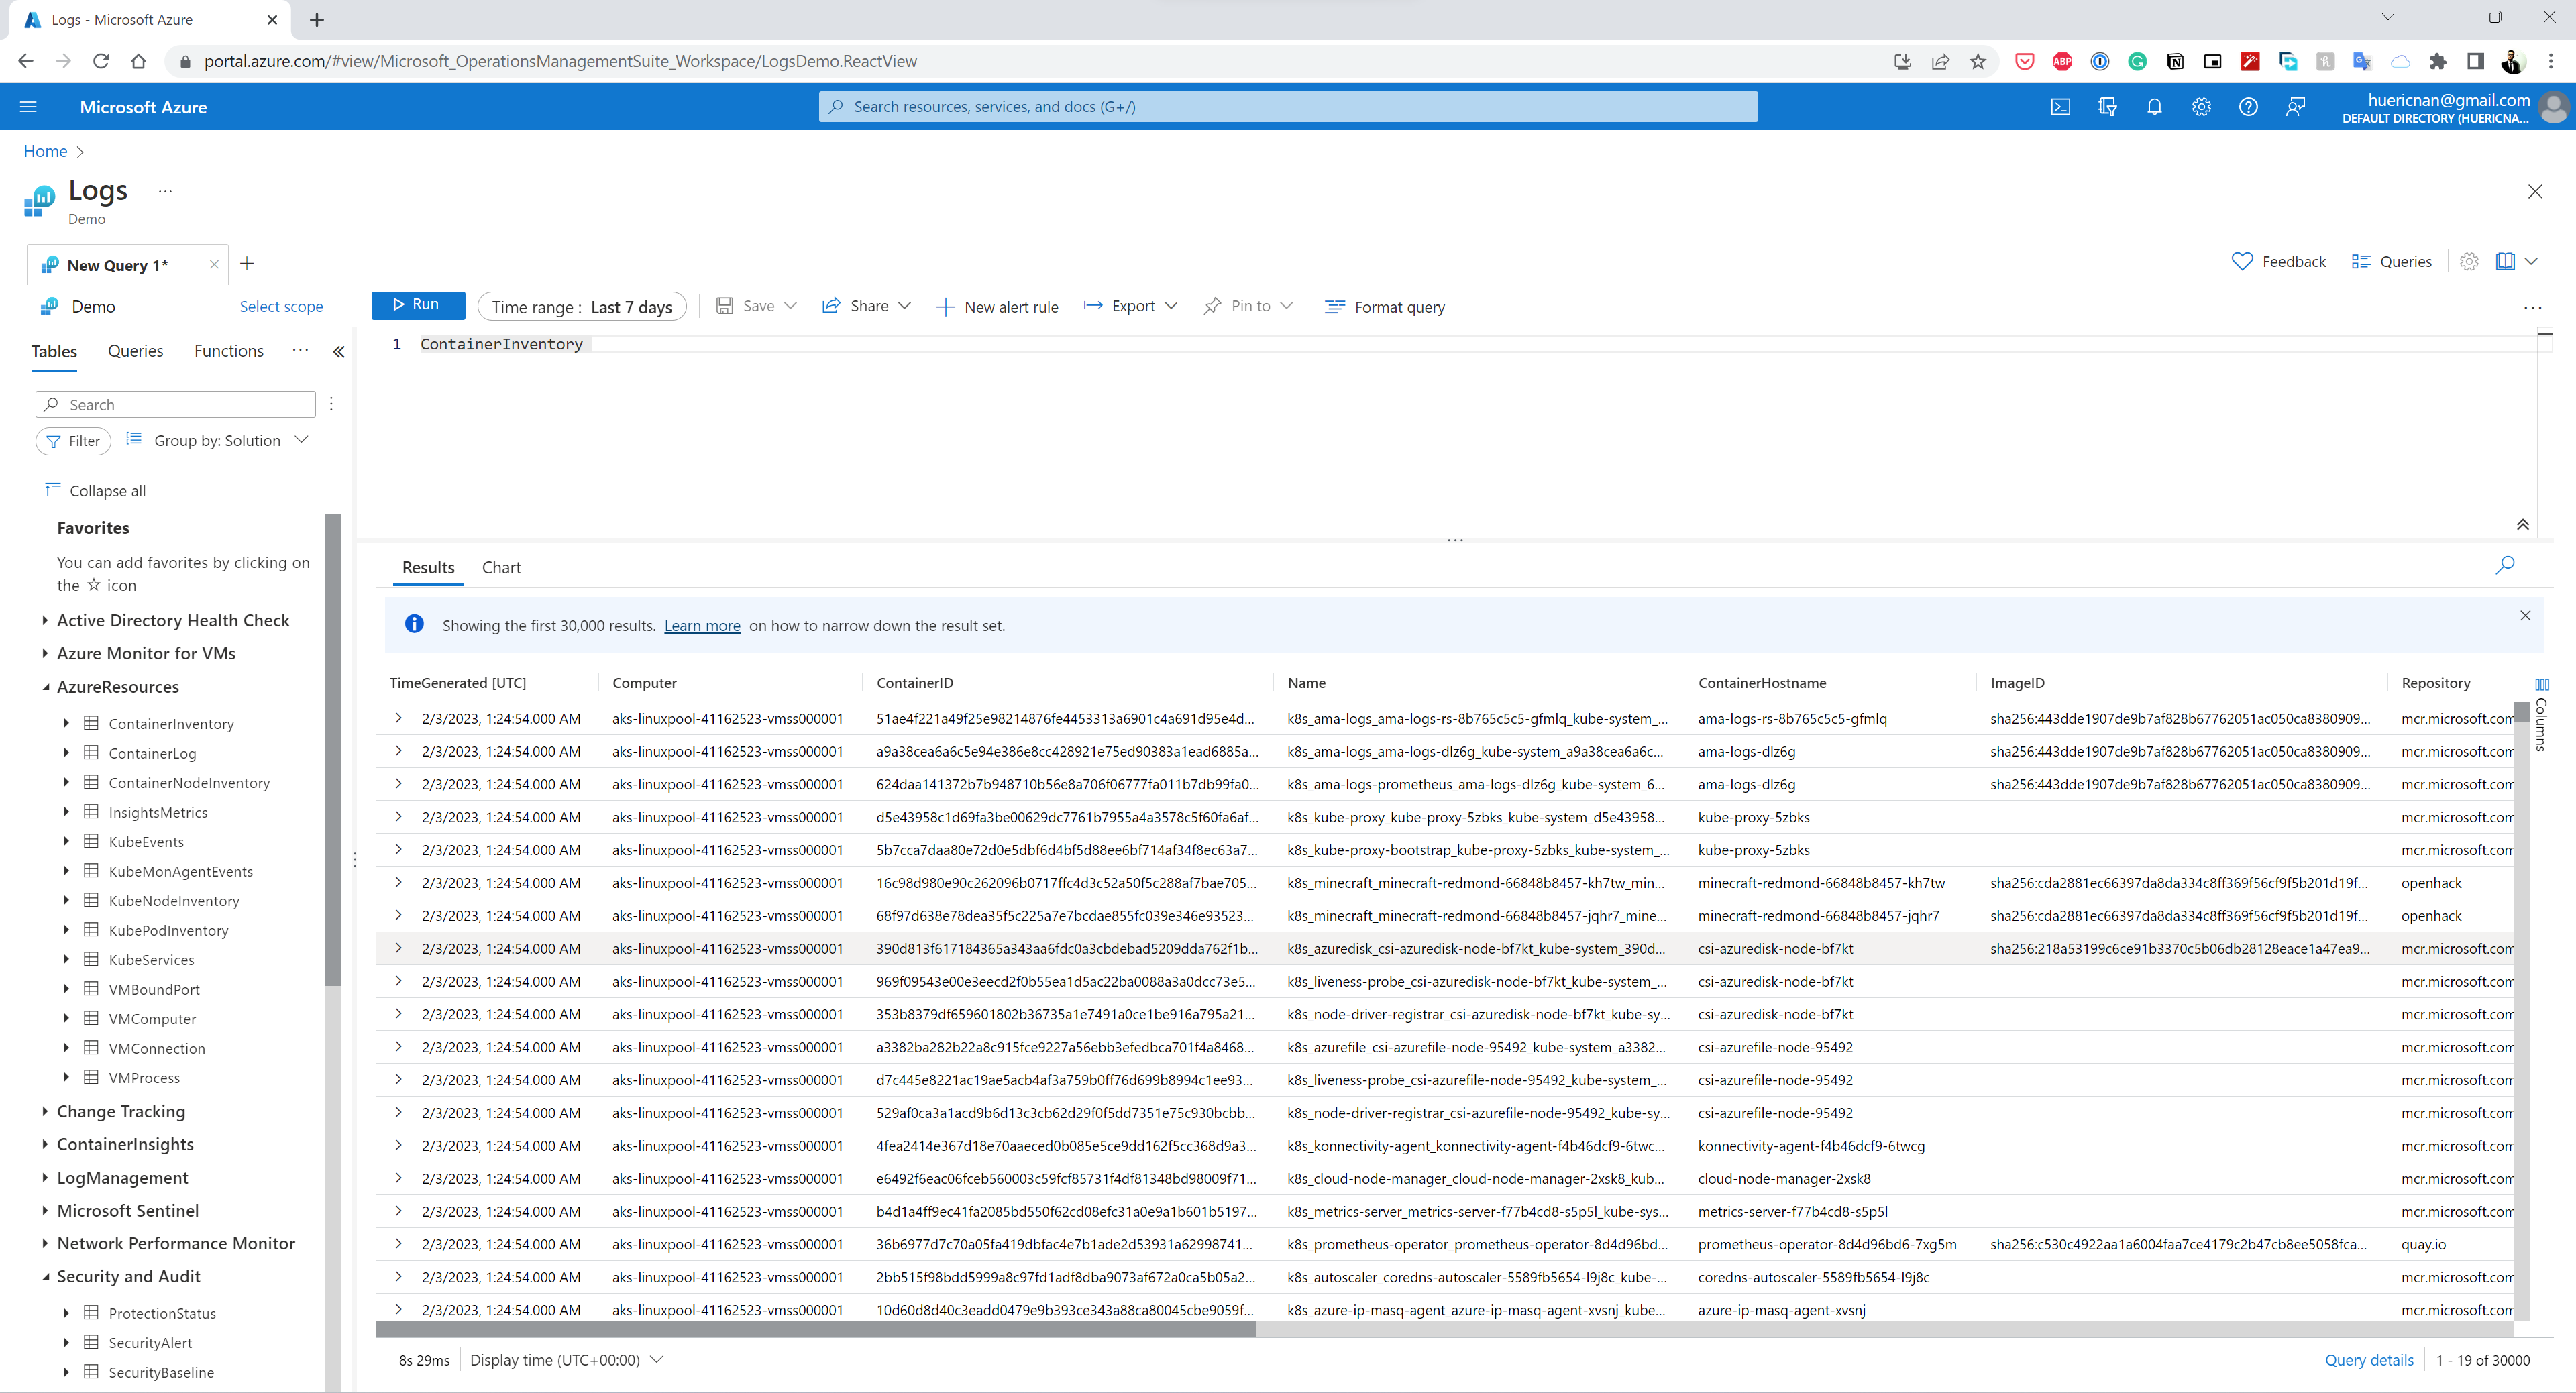Click Select scope link

281,307
